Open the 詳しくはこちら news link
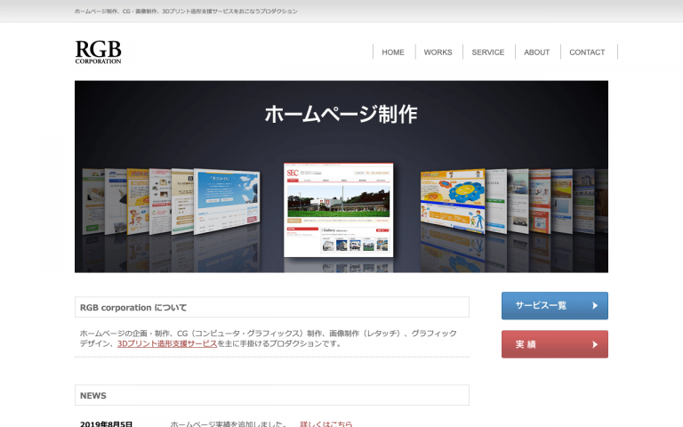This screenshot has width=683, height=427. pyautogui.click(x=326, y=424)
